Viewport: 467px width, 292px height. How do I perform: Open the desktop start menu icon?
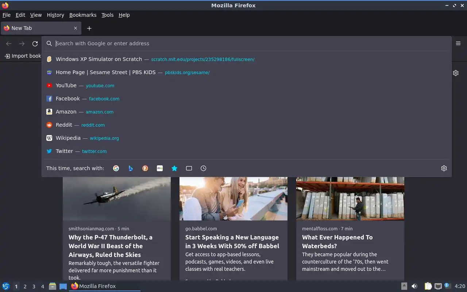pyautogui.click(x=6, y=286)
